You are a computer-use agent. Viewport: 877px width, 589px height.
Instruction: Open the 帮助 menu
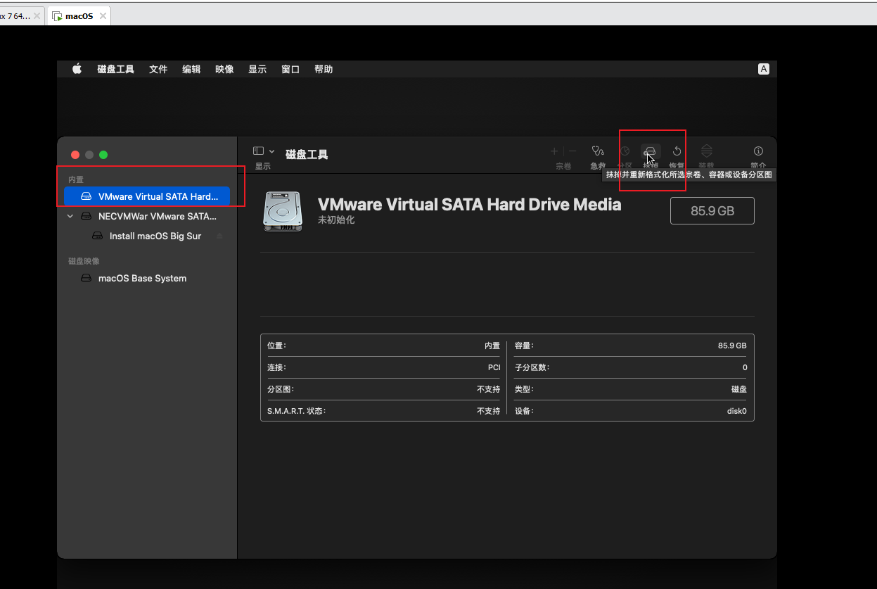coord(324,69)
